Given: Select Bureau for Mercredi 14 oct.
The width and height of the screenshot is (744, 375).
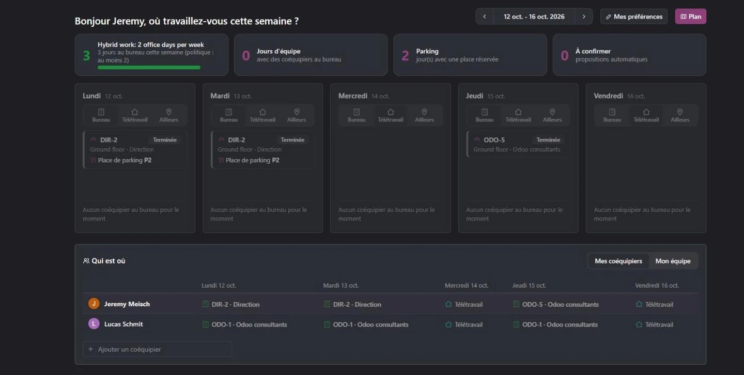Looking at the screenshot, I should click(x=357, y=115).
